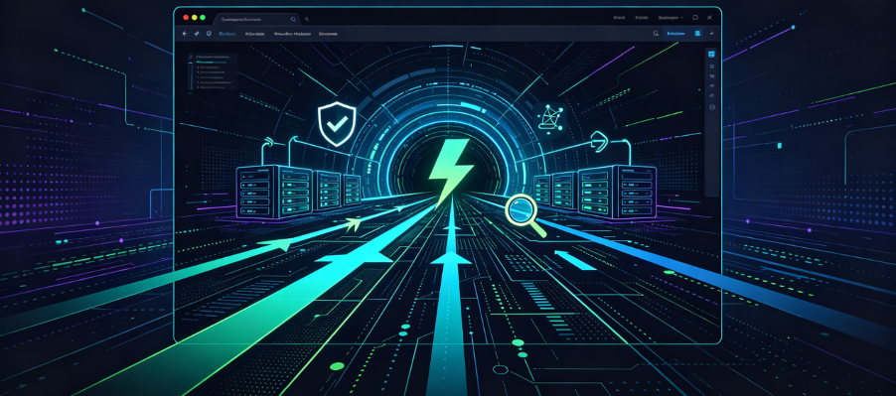
Task: Click the magnifying glass over the right servers
Action: [525, 215]
